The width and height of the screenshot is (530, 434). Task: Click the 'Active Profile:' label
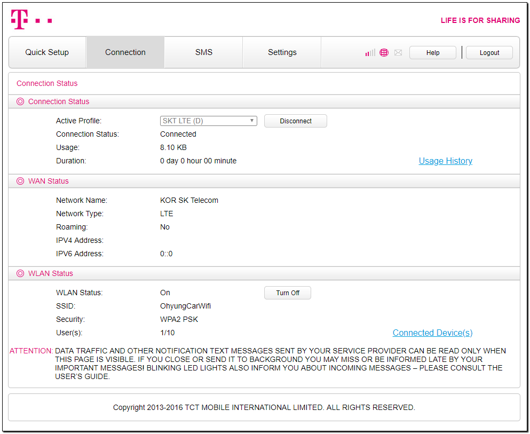click(x=79, y=121)
